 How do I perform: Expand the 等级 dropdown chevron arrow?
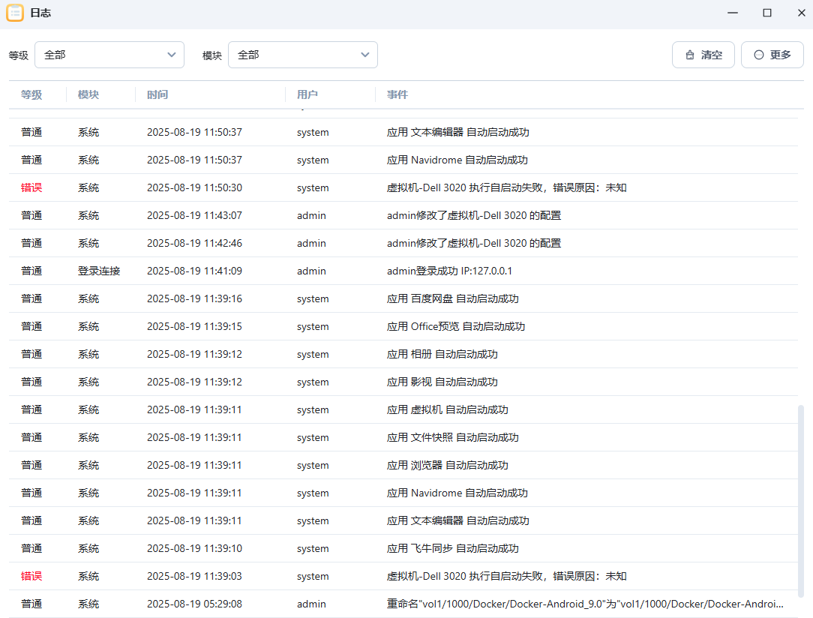[x=171, y=55]
